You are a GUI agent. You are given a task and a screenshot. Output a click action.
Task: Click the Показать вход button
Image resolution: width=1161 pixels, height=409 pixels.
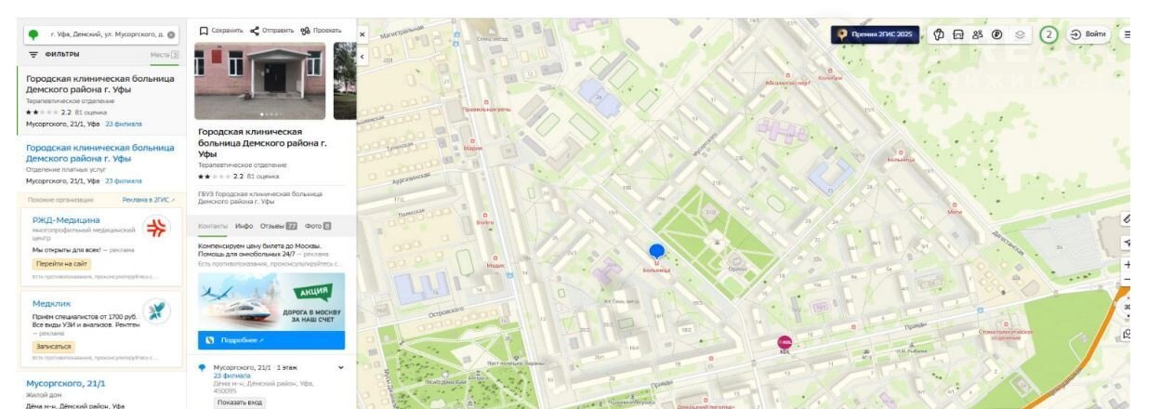coord(240,402)
